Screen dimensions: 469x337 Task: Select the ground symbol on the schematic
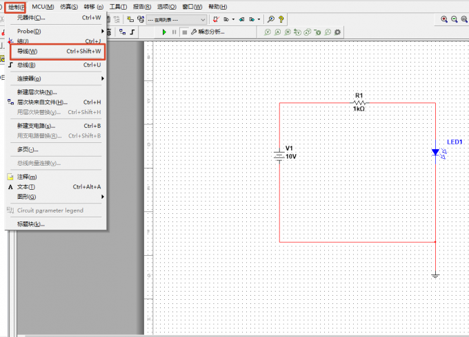(x=435, y=275)
